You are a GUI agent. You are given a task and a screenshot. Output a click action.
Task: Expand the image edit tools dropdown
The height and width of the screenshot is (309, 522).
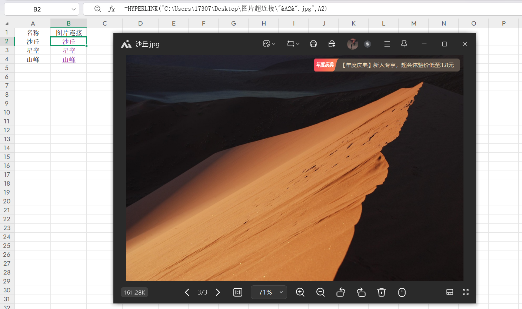click(269, 44)
